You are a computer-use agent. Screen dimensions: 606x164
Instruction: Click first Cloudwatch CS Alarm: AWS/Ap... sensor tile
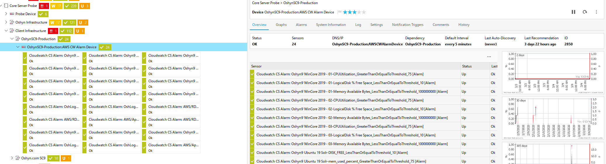click(112, 122)
